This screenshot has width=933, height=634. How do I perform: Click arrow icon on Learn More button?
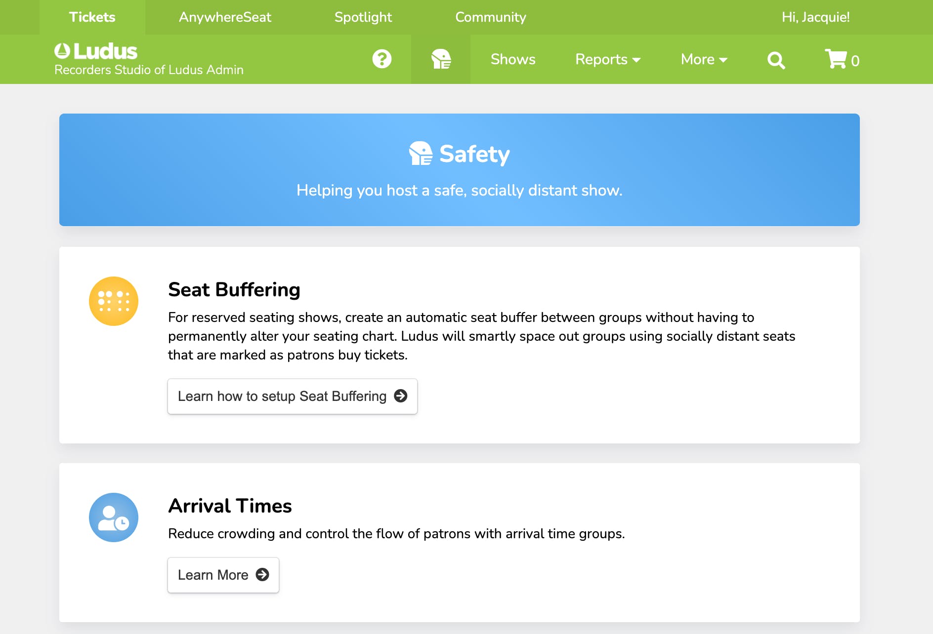pos(262,575)
